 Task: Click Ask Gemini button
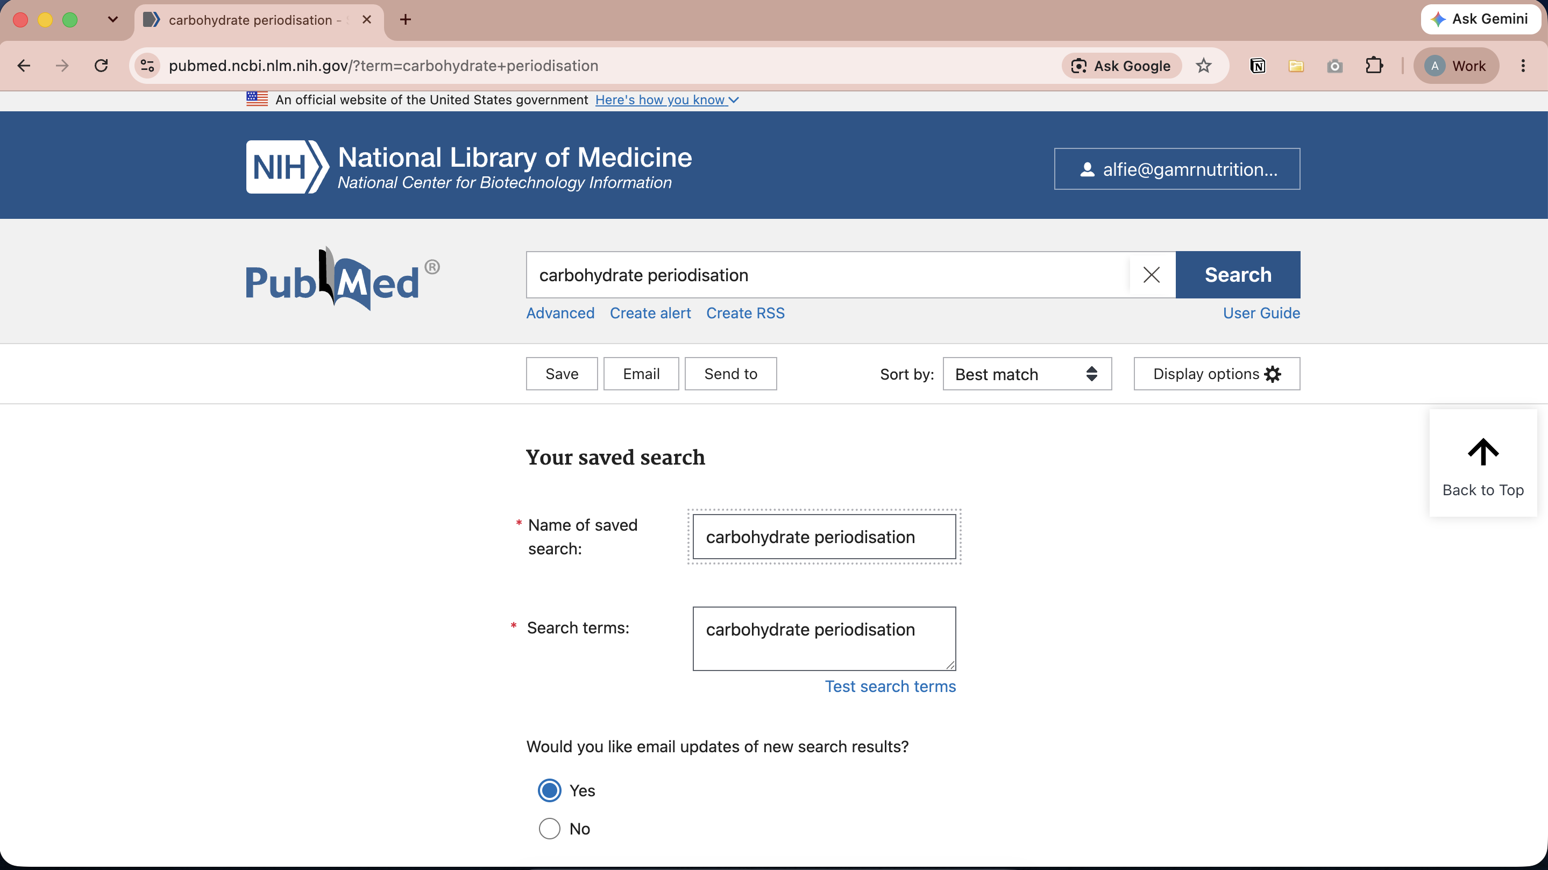(1481, 19)
